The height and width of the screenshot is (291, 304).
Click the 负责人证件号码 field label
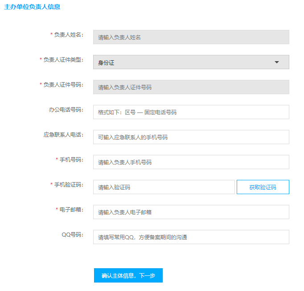63,85
